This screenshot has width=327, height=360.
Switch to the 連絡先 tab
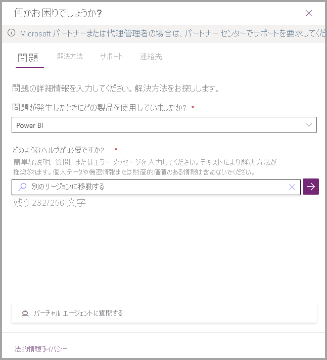click(x=151, y=57)
